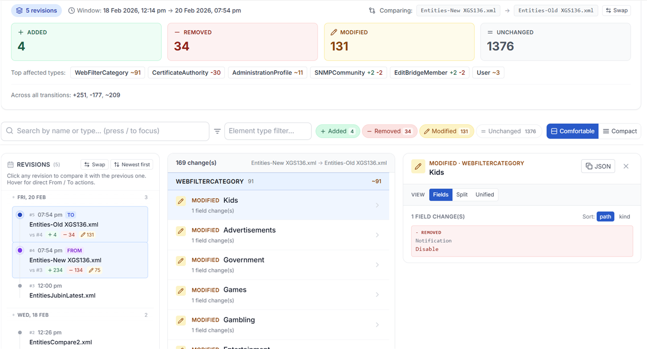Filter by CertificateAuthority affected type
This screenshot has height=349, width=647.
coord(187,73)
